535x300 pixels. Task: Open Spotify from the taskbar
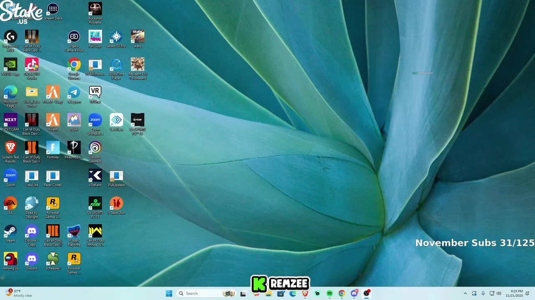coord(329,294)
